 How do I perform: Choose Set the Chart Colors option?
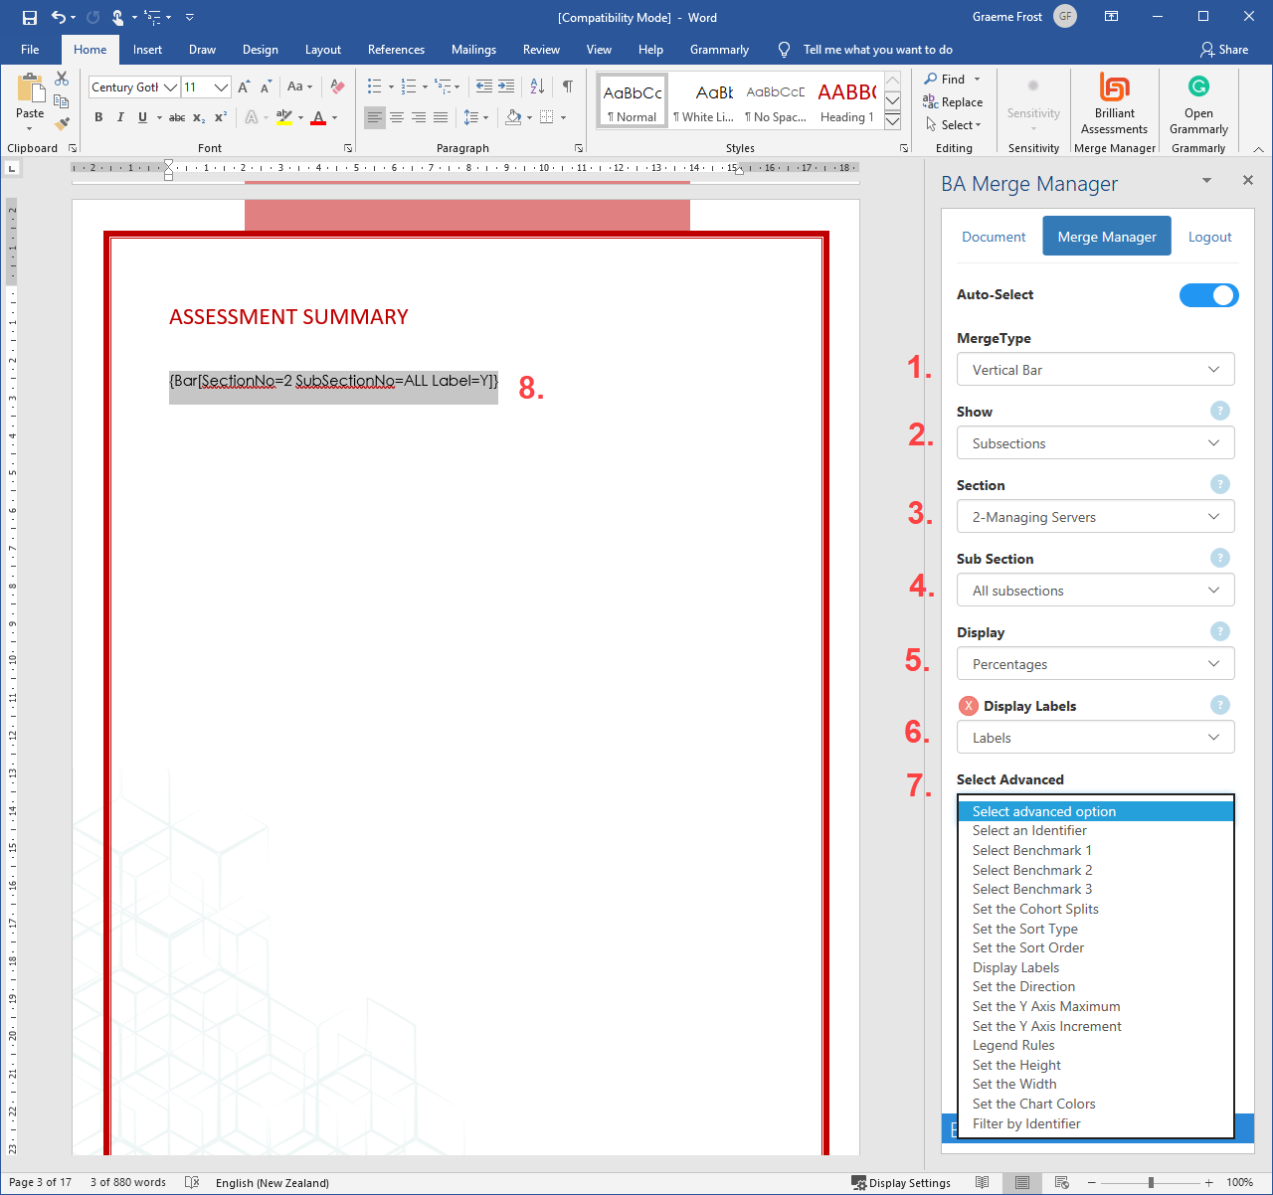click(1033, 1104)
